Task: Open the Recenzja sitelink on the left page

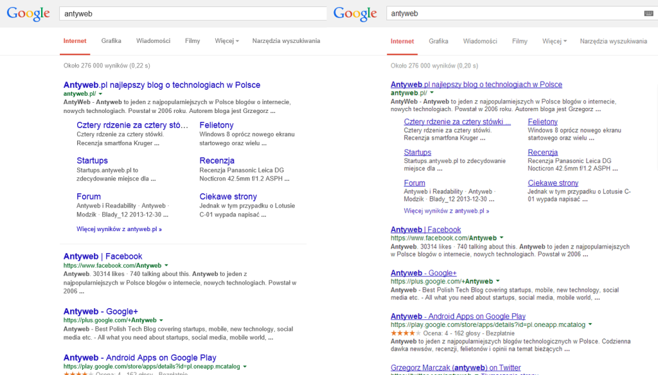Action: pyautogui.click(x=217, y=161)
